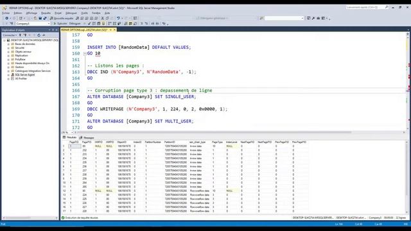Close the REPAIR OPTIONS.sql tab
Image resolution: width=411 pixels, height=231 pixels.
click(114, 30)
